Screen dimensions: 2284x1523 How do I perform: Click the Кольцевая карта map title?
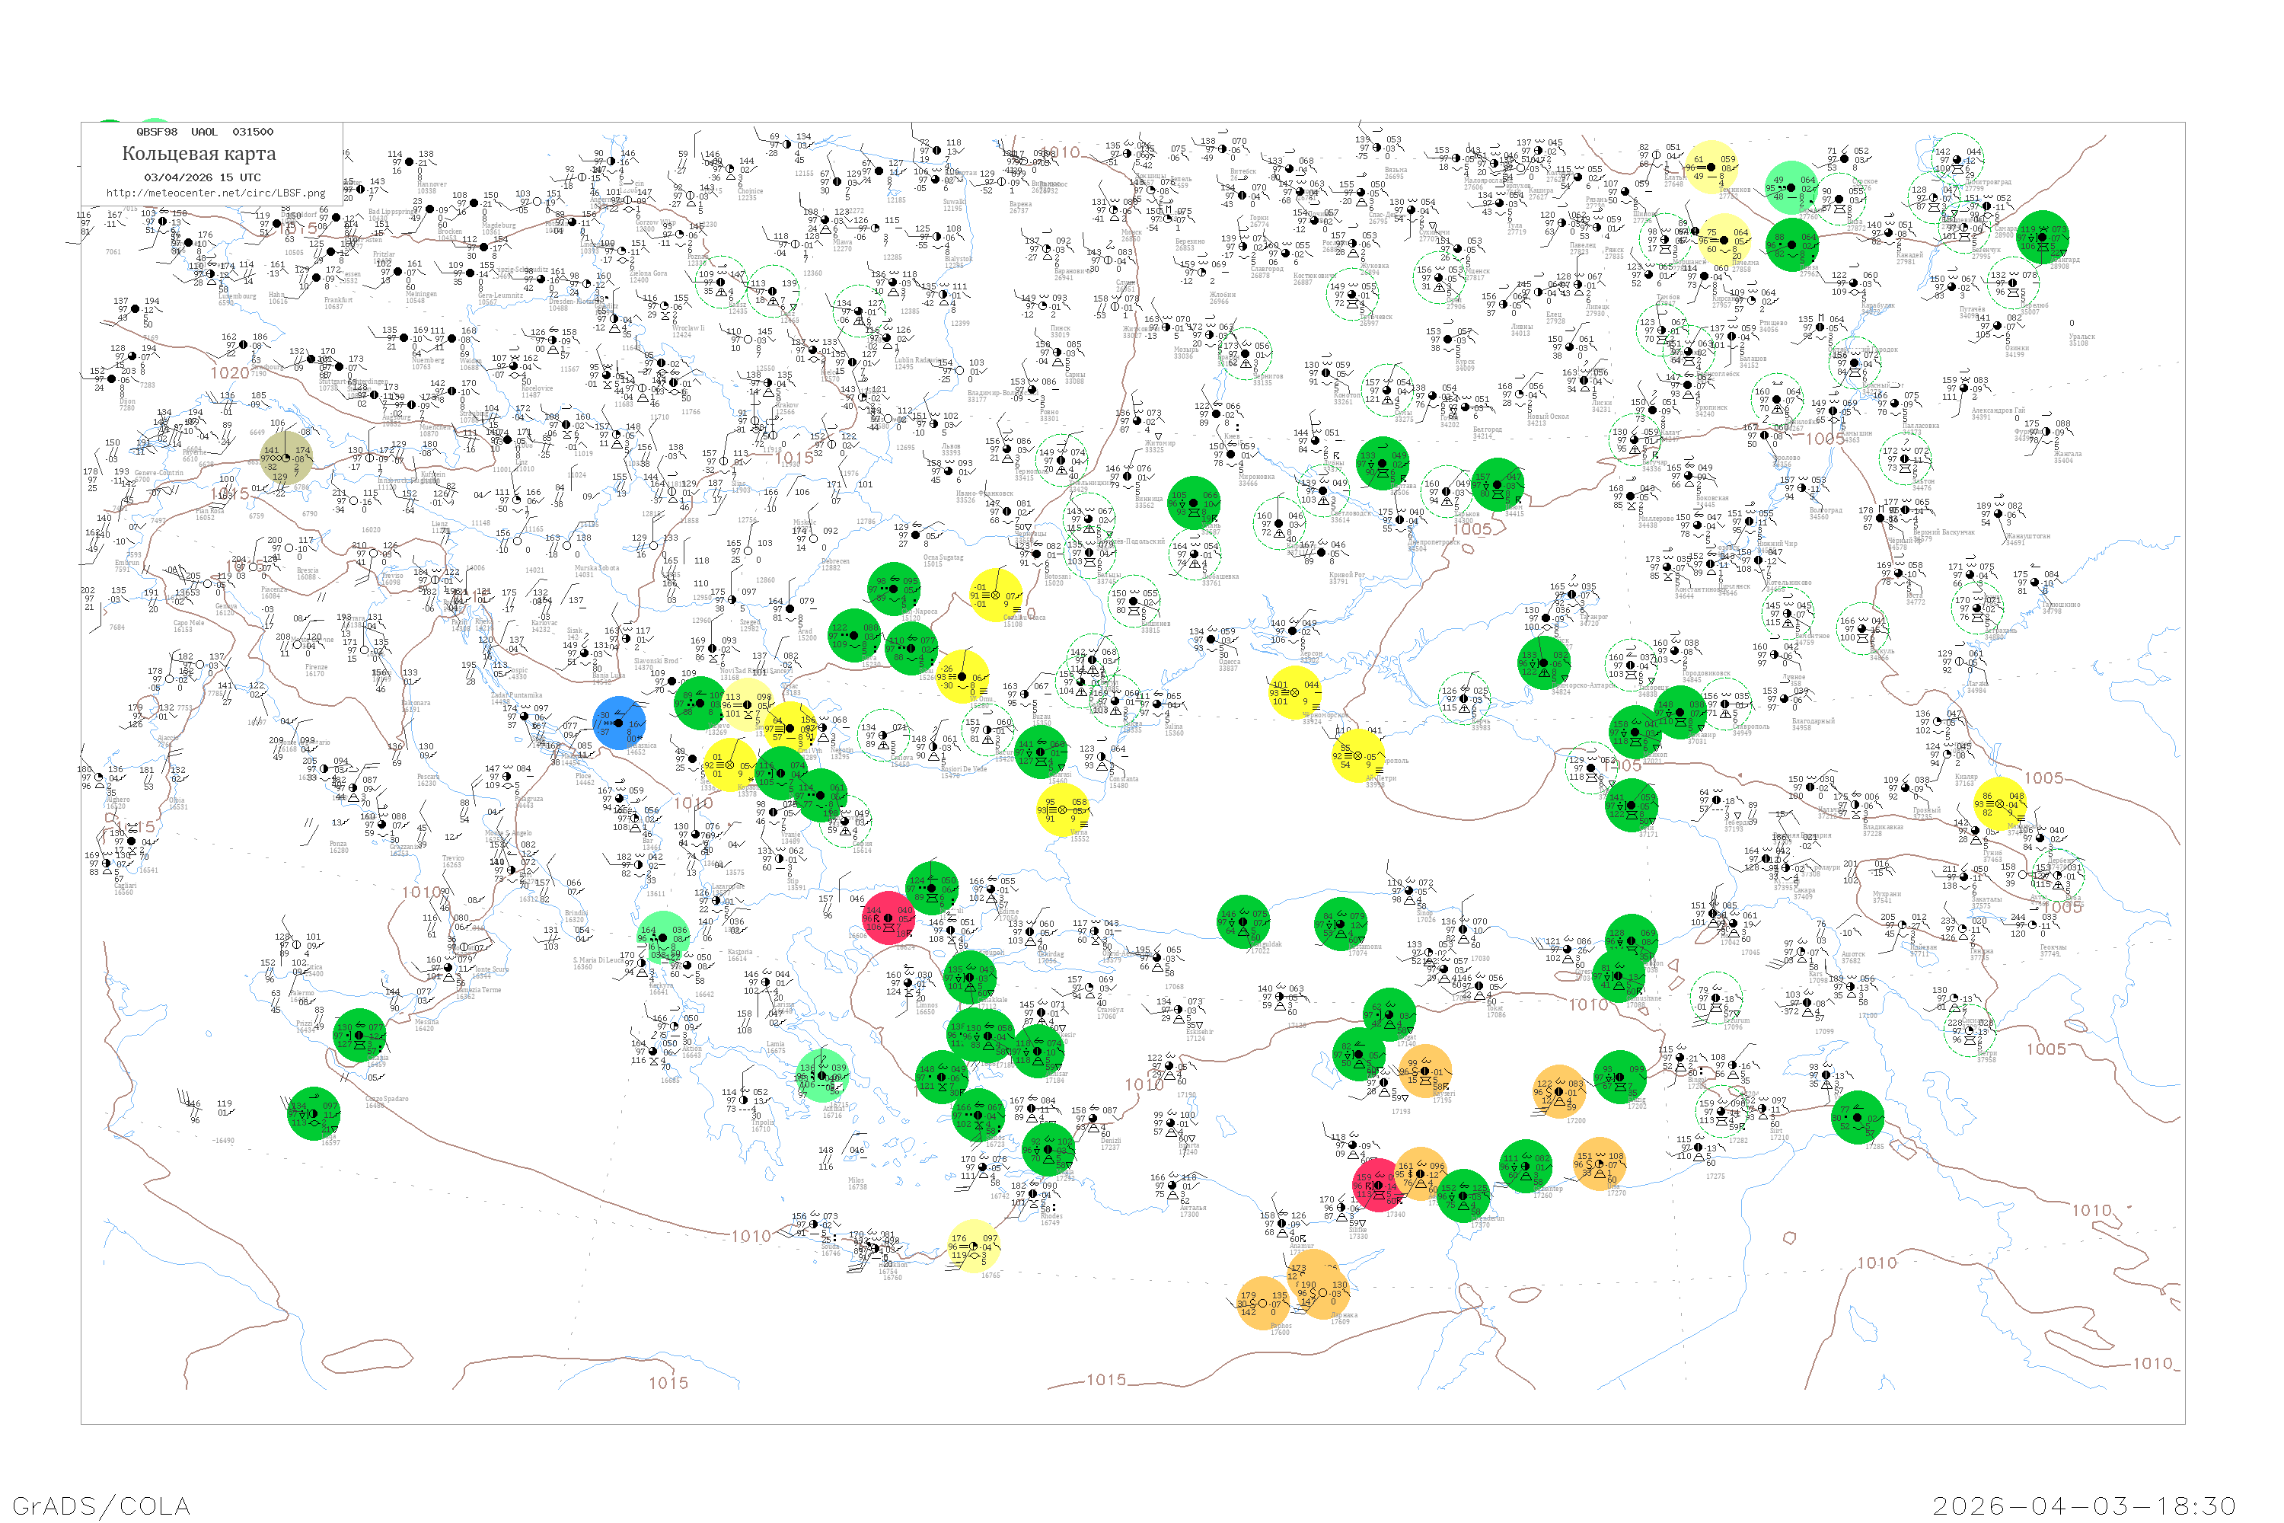tap(199, 154)
